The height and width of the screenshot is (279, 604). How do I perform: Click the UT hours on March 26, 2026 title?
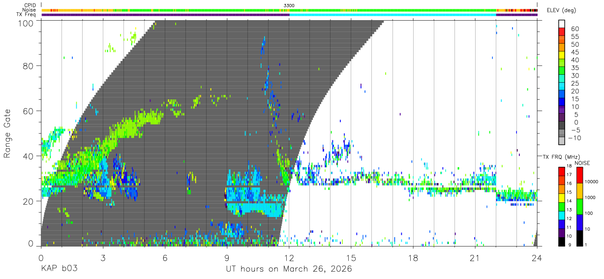[289, 270]
